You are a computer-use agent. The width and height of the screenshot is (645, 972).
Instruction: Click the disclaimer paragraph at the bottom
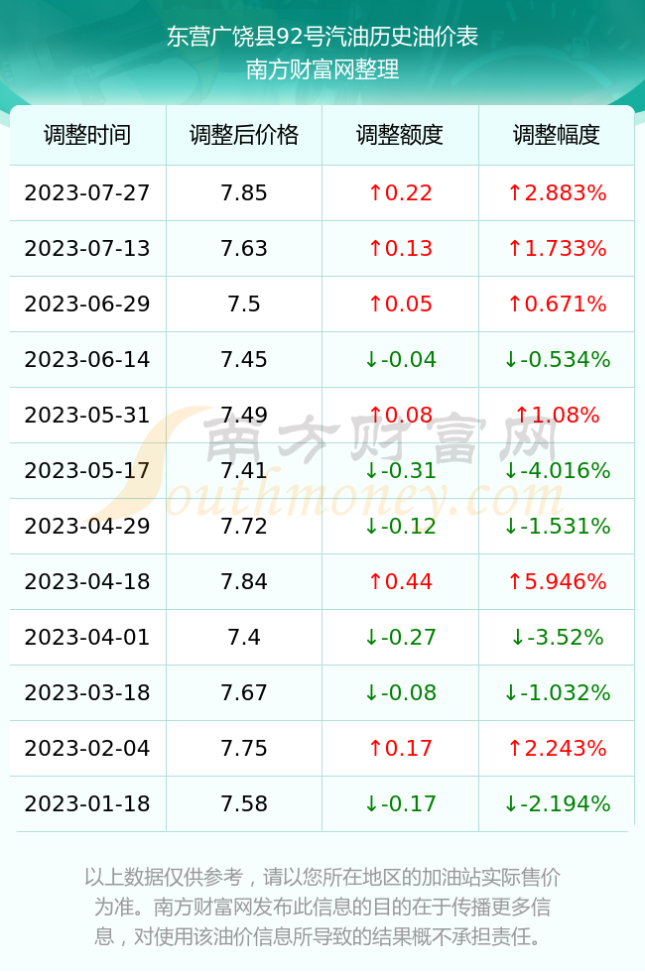(x=322, y=907)
